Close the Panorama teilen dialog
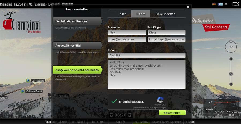 [x=188, y=7]
